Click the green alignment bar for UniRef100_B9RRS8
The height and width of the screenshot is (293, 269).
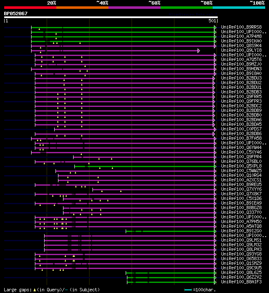pos(123,28)
